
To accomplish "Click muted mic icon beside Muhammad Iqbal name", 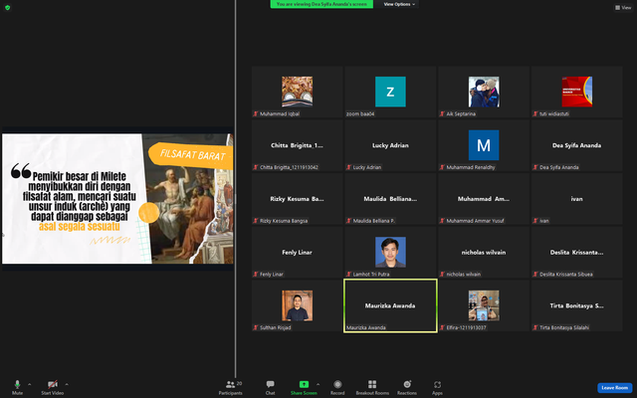I will [256, 114].
